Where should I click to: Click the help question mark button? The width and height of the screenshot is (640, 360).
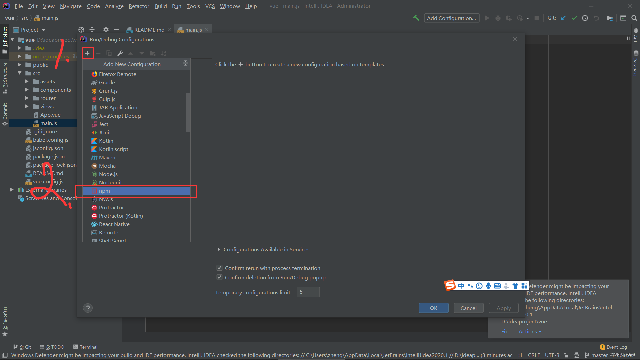88,308
